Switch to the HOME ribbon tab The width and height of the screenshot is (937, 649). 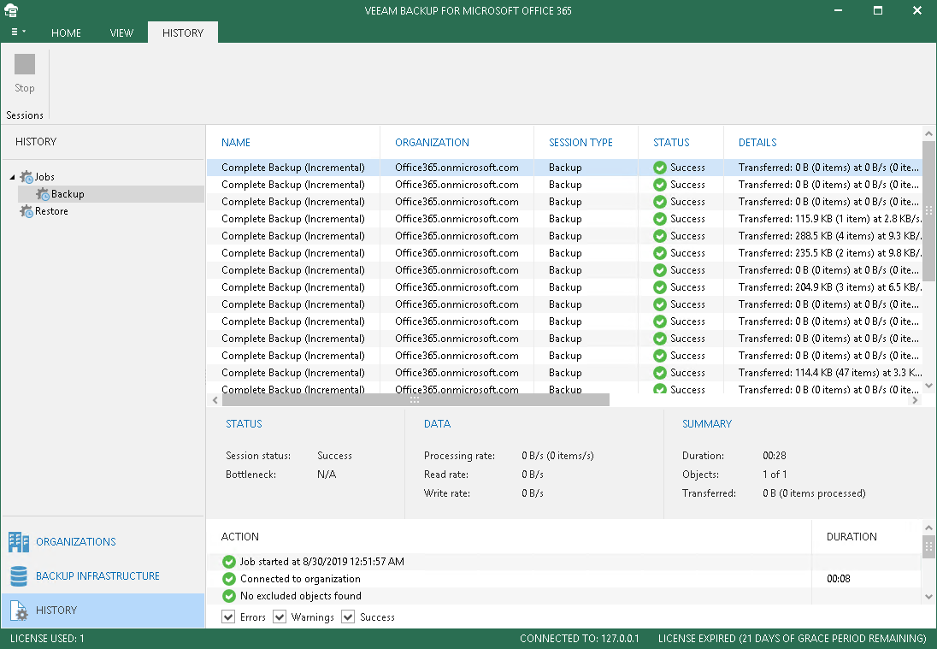click(66, 32)
